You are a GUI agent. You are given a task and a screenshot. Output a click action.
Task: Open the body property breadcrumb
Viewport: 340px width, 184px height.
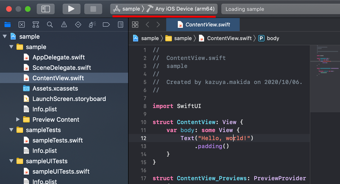pyautogui.click(x=268, y=38)
